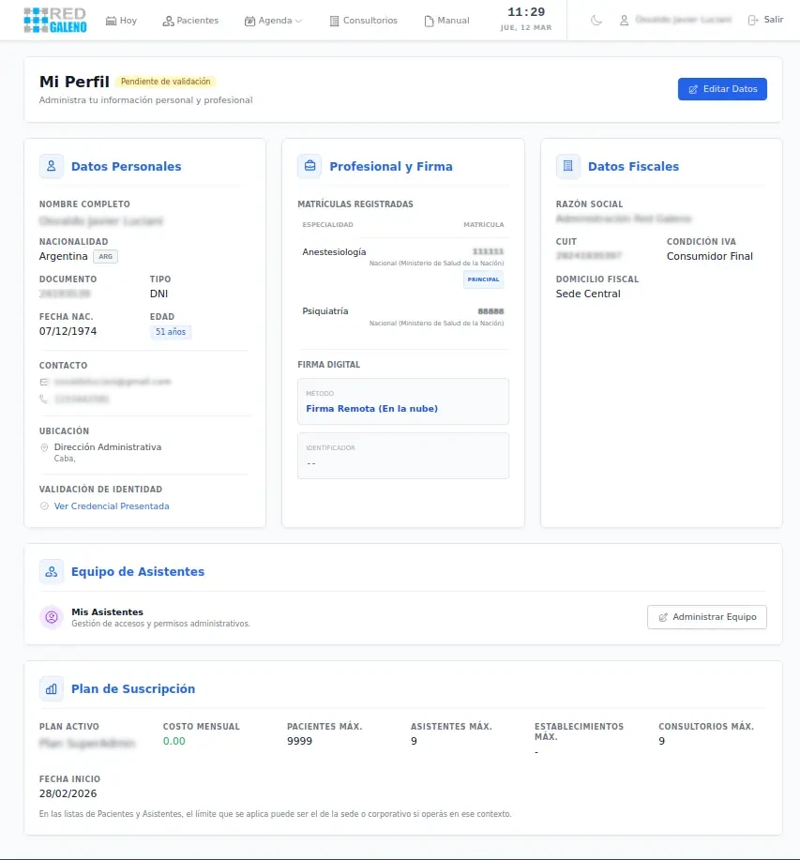This screenshot has width=800, height=860.
Task: Open Ver Credencial Presentada link
Action: tap(112, 506)
